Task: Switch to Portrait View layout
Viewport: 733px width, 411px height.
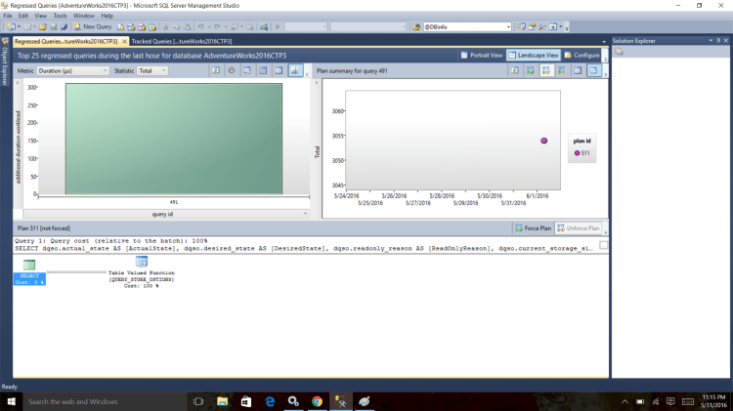Action: (x=482, y=56)
